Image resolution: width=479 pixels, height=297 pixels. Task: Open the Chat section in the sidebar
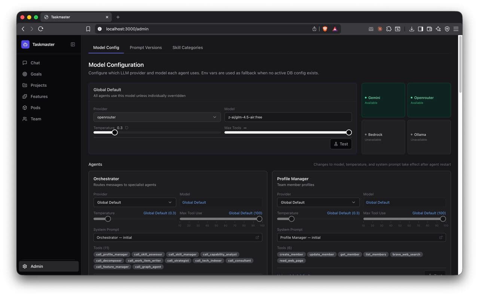point(35,63)
